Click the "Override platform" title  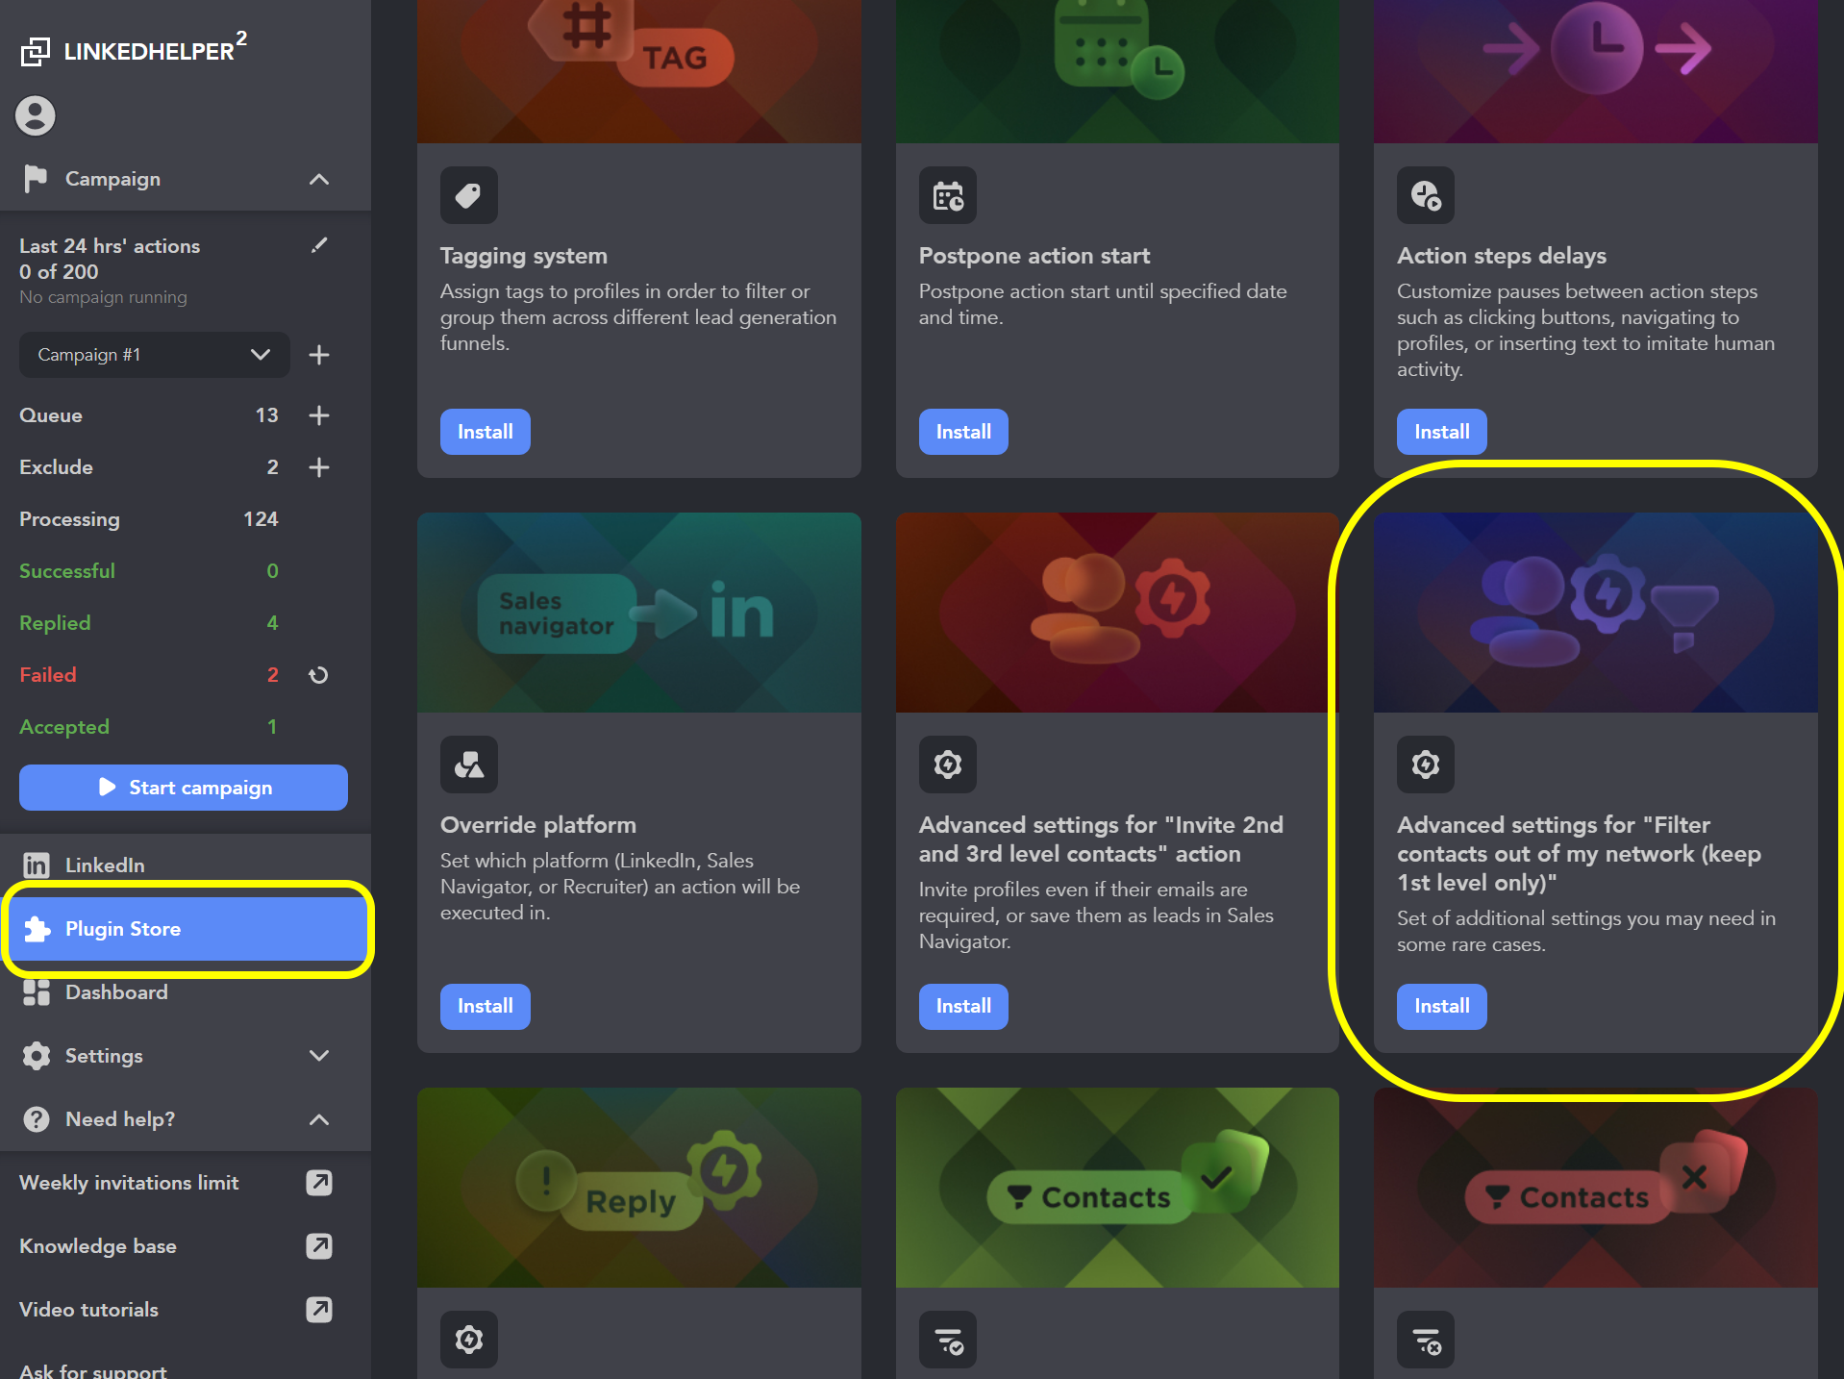coord(538,825)
